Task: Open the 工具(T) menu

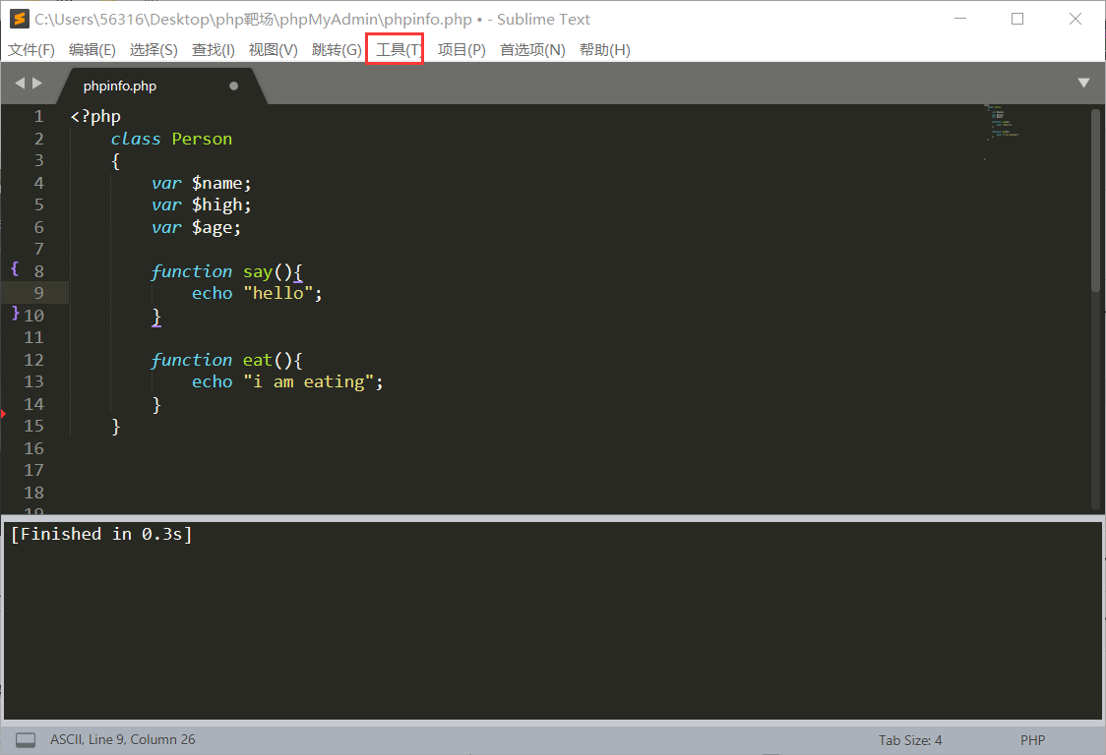Action: point(399,50)
